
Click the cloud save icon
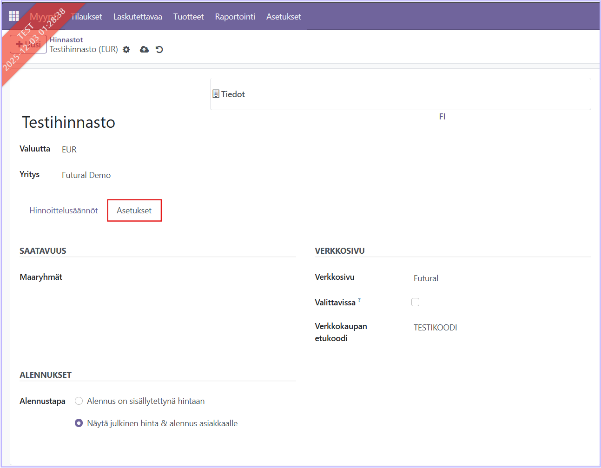coord(144,50)
